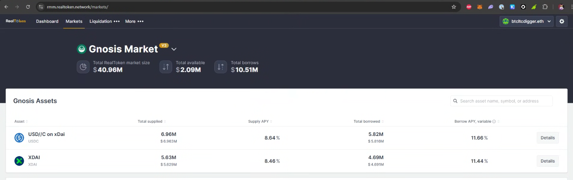Click the $40.96M market size value
Image resolution: width=573 pixels, height=180 pixels.
[108, 70]
